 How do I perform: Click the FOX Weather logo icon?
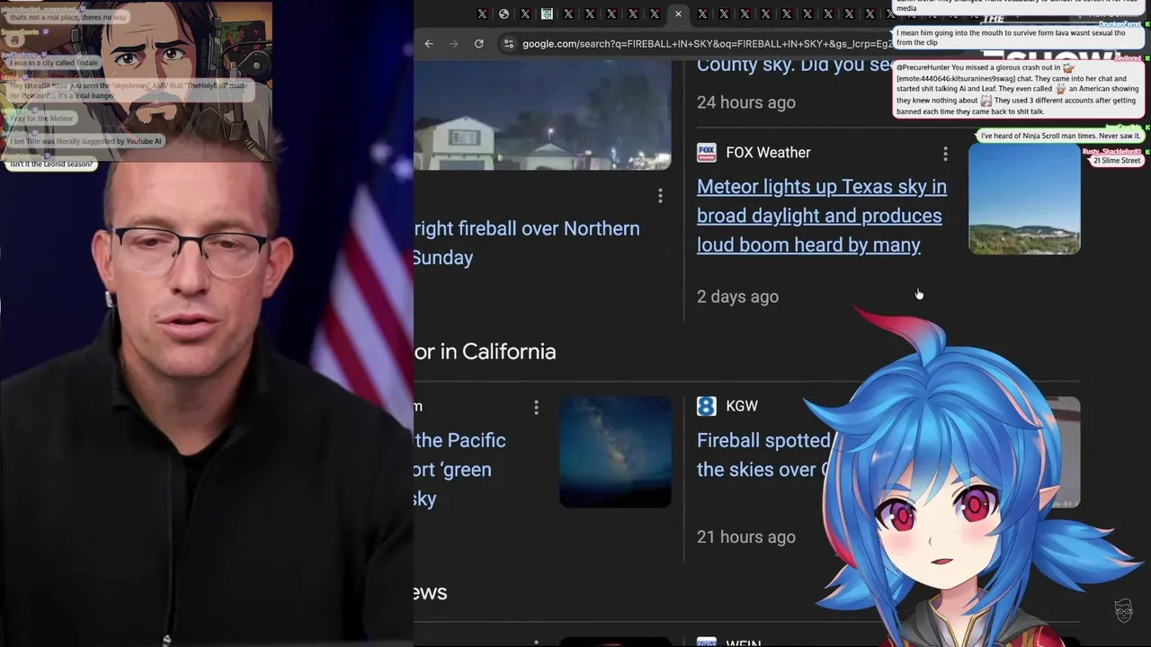[707, 153]
